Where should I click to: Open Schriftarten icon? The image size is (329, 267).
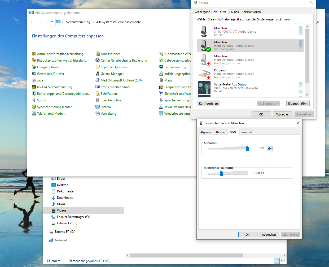click(98, 94)
